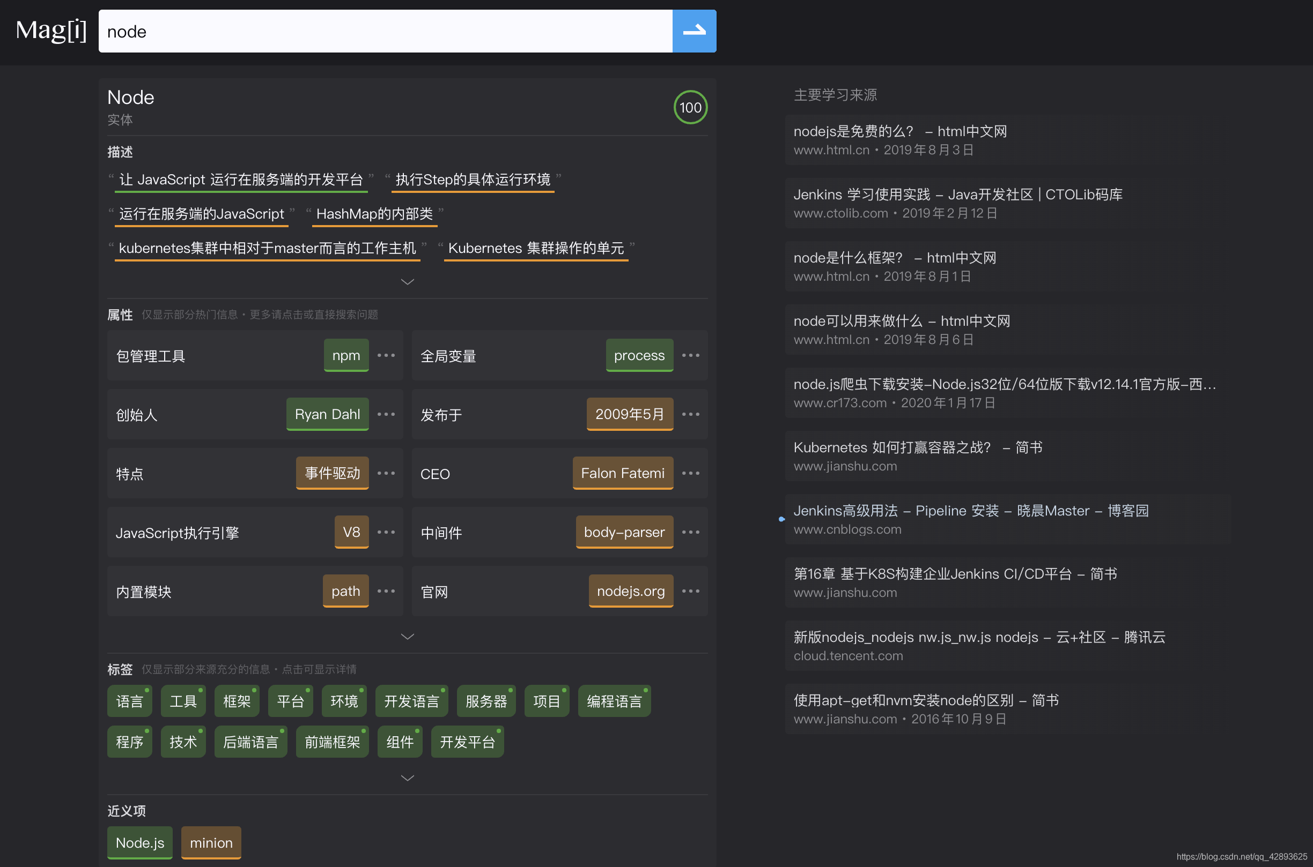Screen dimensions: 1313x867
Task: Expand the 标签 section chevron
Action: [x=408, y=778]
